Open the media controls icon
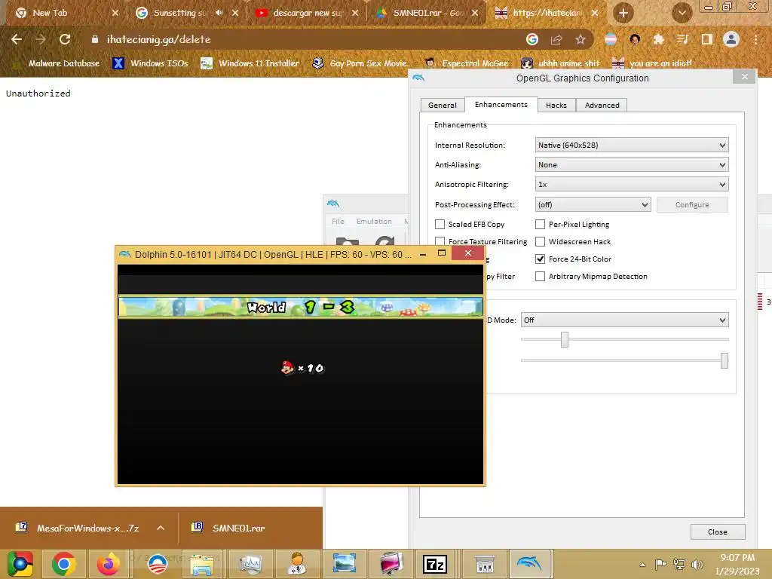 click(x=682, y=39)
